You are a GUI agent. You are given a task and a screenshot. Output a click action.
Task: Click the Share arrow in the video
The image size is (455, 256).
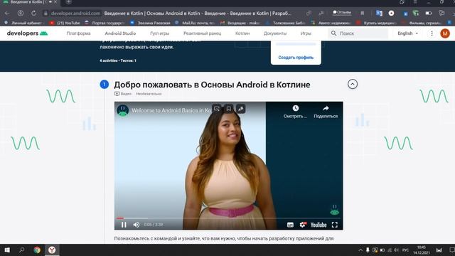326,108
